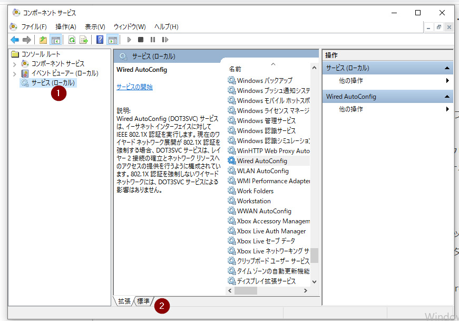This screenshot has width=459, height=321.
Task: Toggle the Show/Hide Console Tree icon
Action: pos(56,40)
